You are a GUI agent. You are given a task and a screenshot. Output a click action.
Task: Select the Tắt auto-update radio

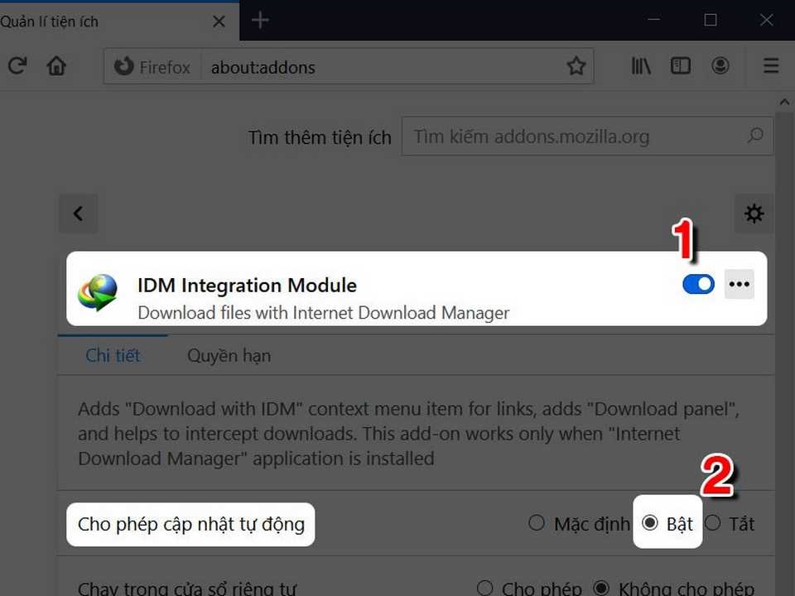[x=712, y=522]
